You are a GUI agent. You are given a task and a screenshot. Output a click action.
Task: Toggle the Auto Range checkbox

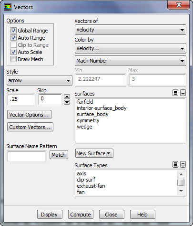click(x=13, y=38)
